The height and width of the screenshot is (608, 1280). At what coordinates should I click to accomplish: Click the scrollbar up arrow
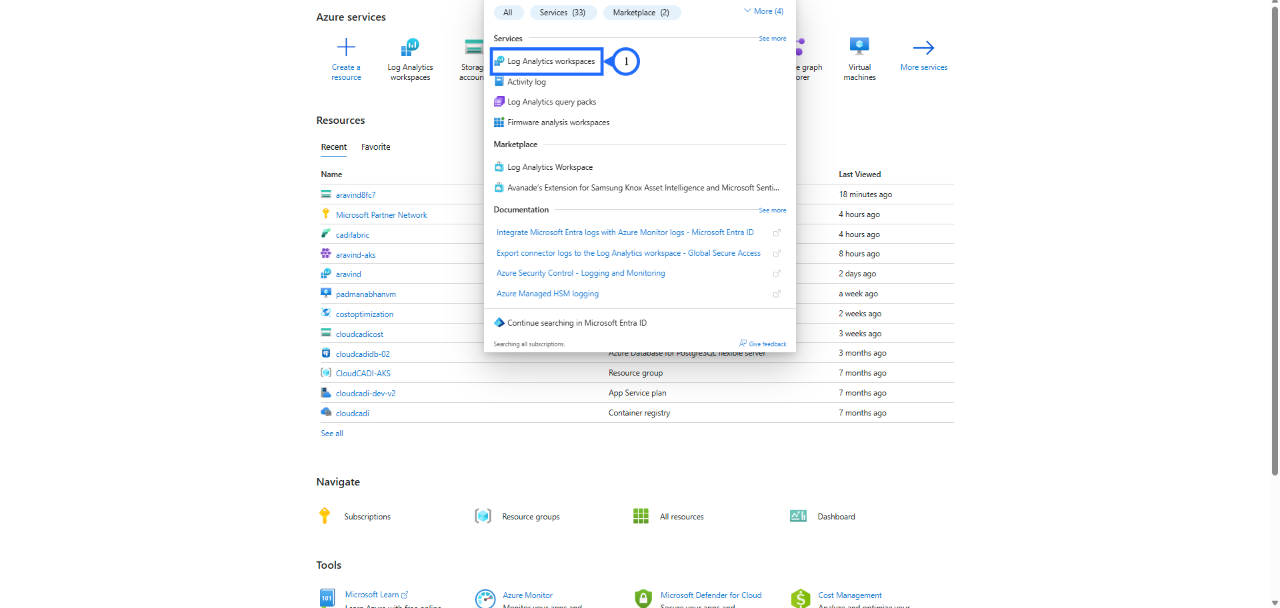click(x=1275, y=3)
